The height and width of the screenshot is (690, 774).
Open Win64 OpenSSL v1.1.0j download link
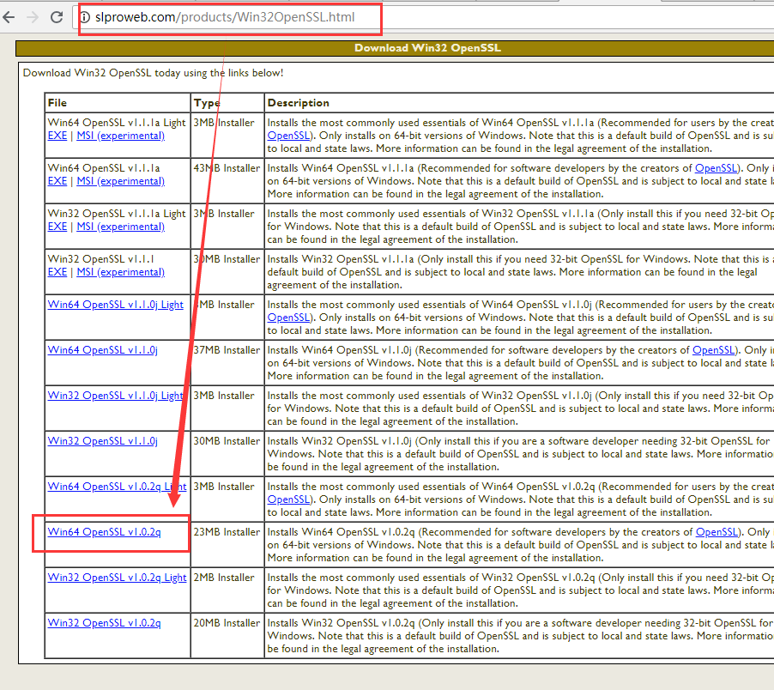103,350
